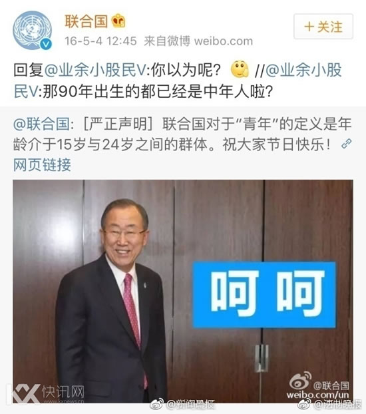The width and height of the screenshot is (366, 414).
Task: Tap the weibo.com/un watermark text
Action: click(317, 395)
